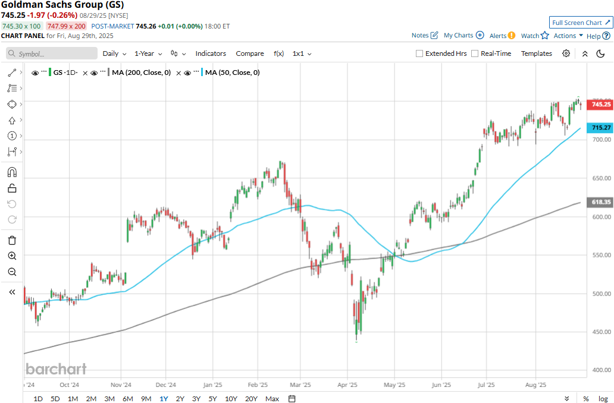The width and height of the screenshot is (614, 403).
Task: Click the My Charts plus icon
Action: (x=480, y=35)
